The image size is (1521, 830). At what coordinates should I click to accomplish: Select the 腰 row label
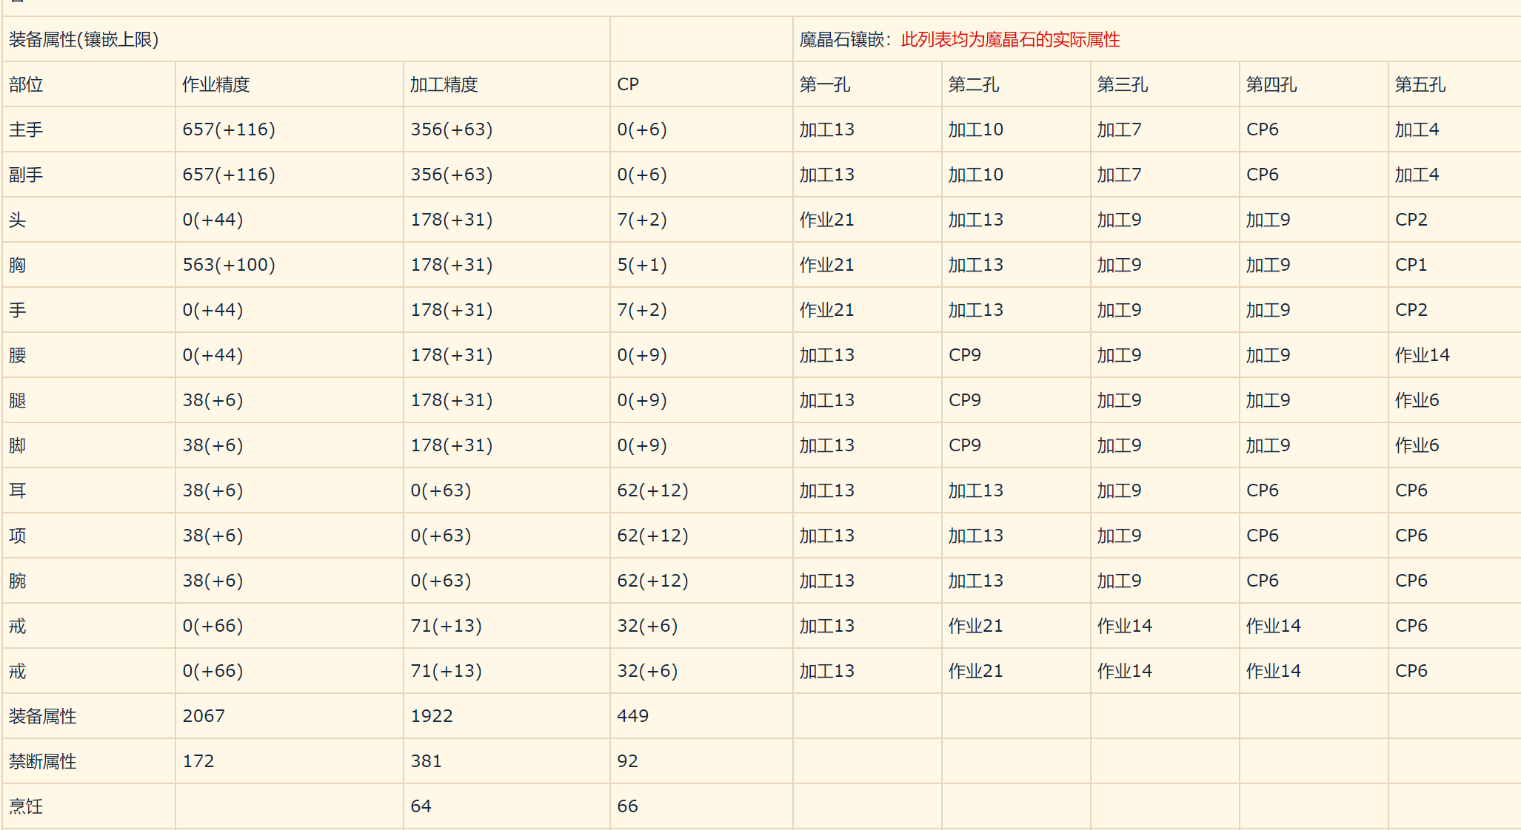pos(18,355)
